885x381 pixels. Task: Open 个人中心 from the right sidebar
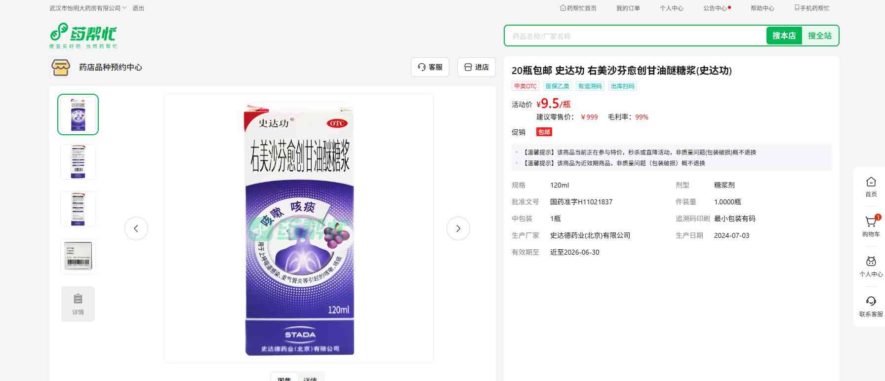point(871,267)
